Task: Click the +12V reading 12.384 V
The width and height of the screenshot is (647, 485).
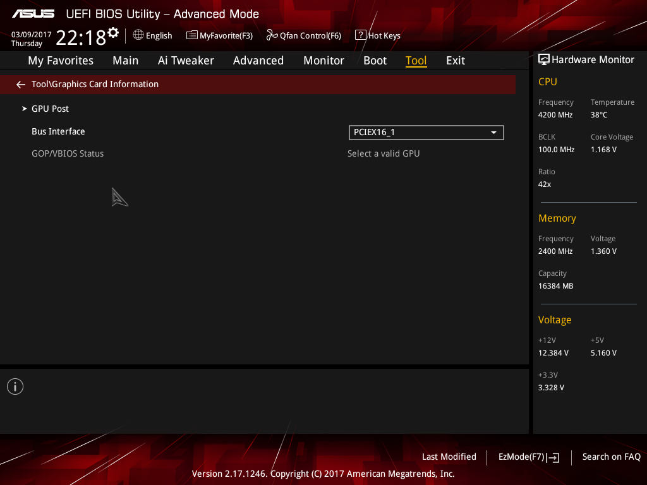Action: click(x=553, y=353)
